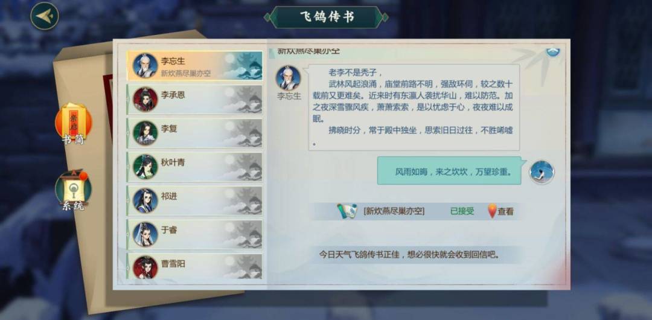
Task: Collapse chat using top-right circular chevron
Action: [x=552, y=51]
